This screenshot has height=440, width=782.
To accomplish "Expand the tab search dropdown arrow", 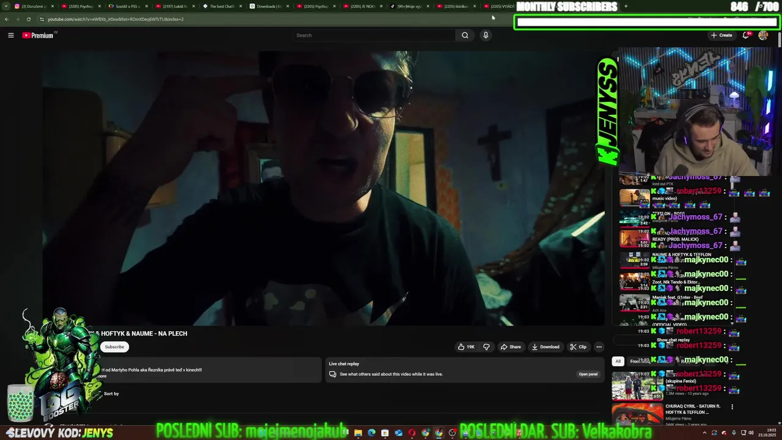I will tap(6, 6).
